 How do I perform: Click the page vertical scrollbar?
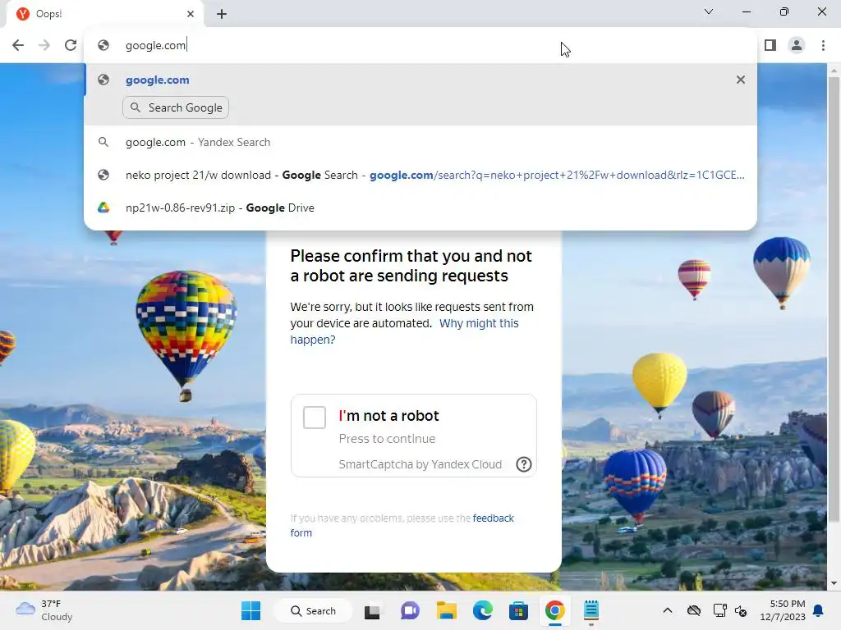[x=834, y=300]
